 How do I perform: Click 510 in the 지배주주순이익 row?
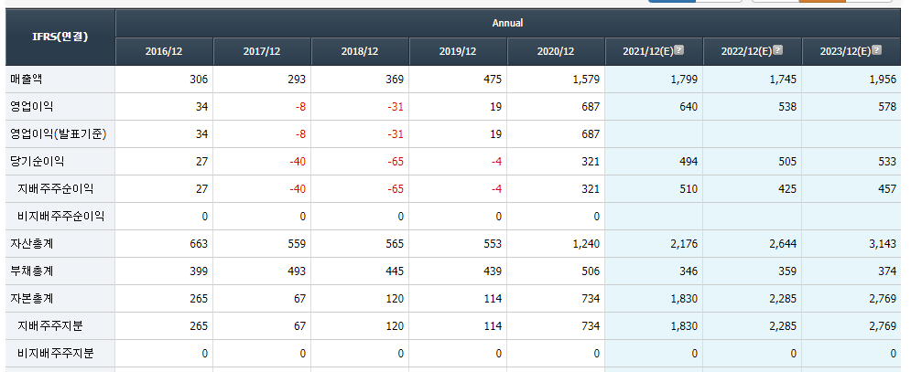click(689, 188)
